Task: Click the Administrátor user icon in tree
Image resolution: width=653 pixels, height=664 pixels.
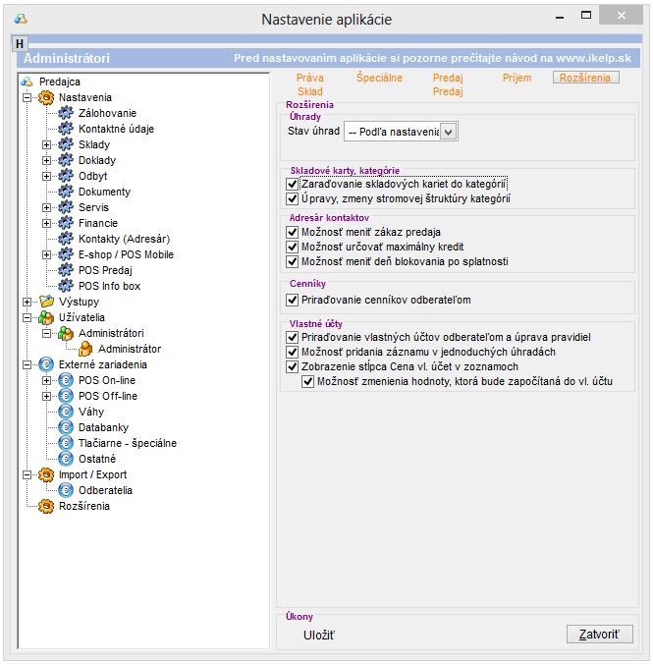Action: point(86,349)
